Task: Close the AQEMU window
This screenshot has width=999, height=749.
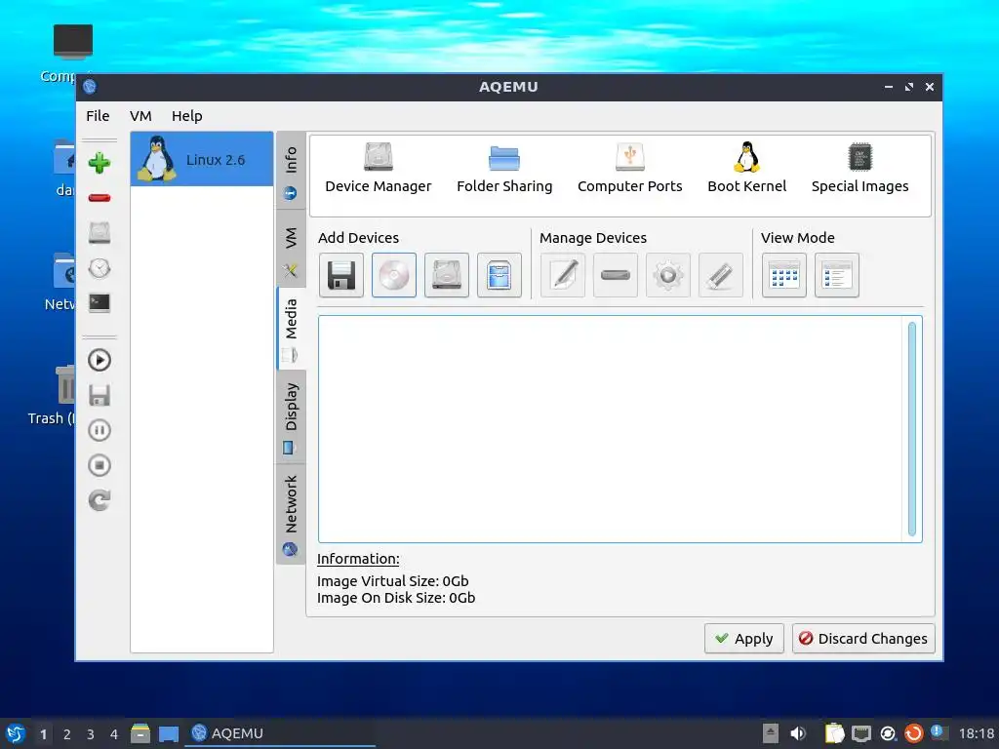Action: click(x=930, y=87)
